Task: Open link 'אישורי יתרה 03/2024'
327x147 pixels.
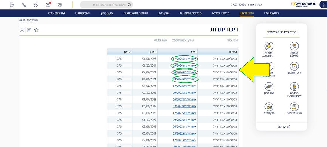Action: pyautogui.click(x=185, y=79)
